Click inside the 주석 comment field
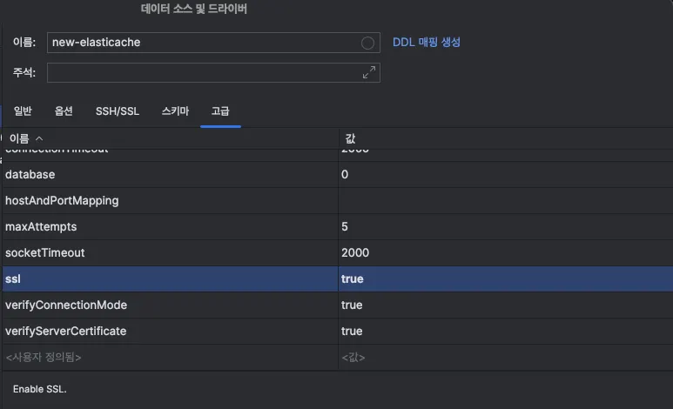The height and width of the screenshot is (409, 673). tap(205, 72)
